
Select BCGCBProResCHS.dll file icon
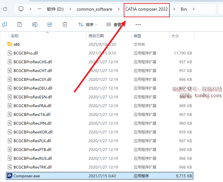(x=9, y=62)
